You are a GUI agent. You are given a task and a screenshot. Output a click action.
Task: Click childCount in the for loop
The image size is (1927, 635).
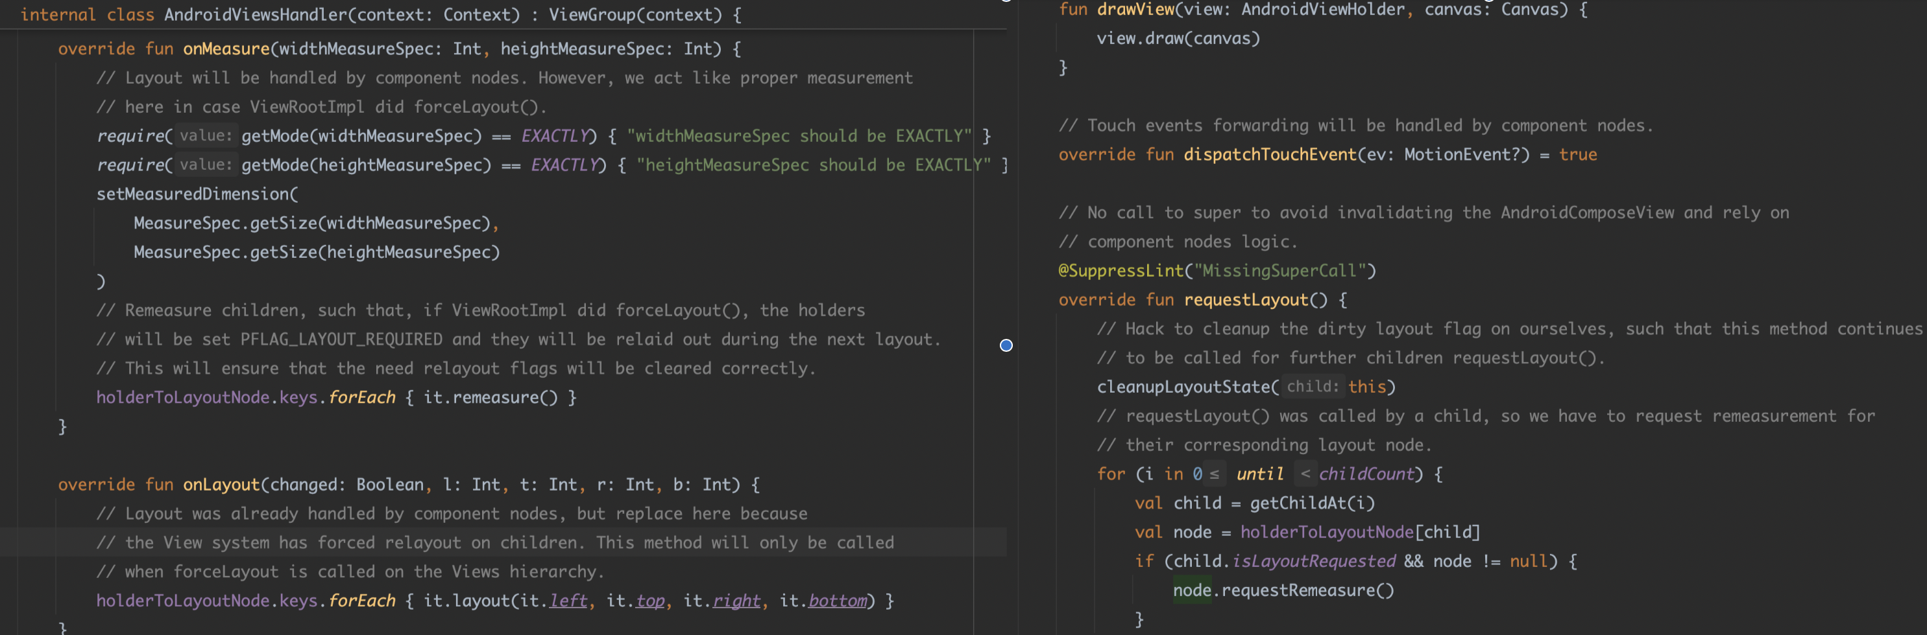[1366, 474]
